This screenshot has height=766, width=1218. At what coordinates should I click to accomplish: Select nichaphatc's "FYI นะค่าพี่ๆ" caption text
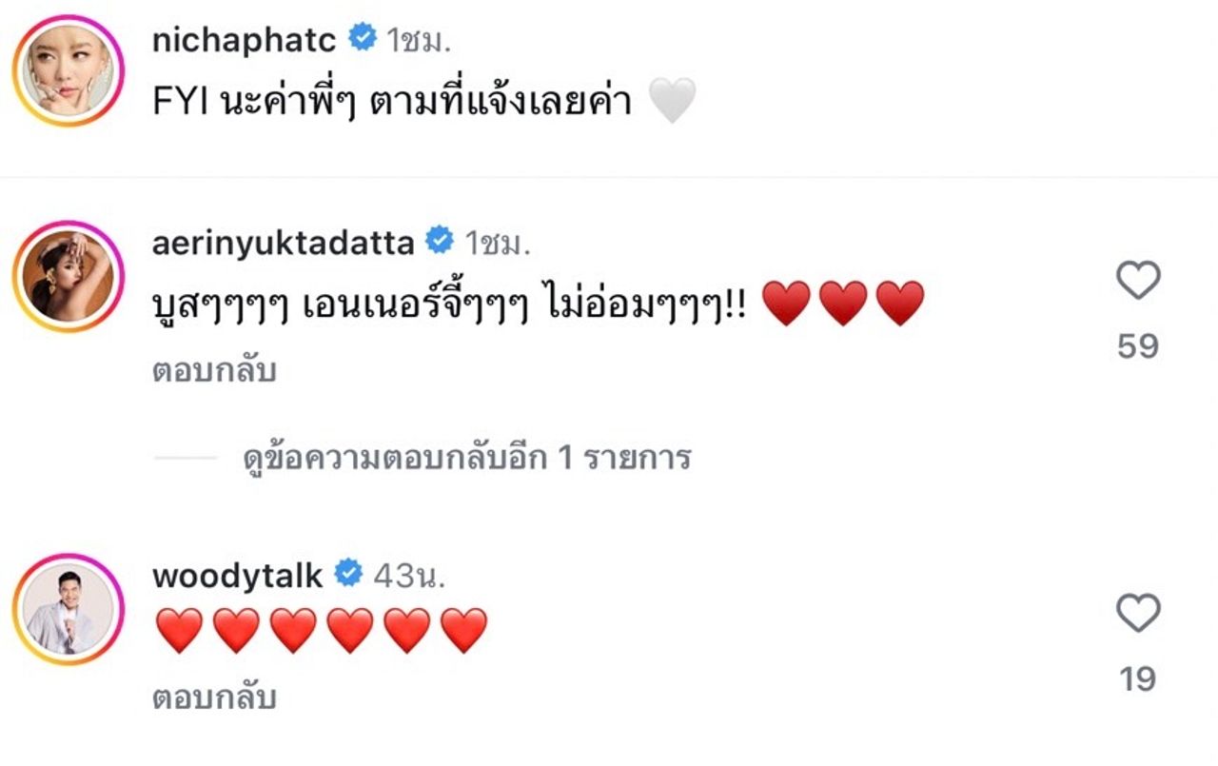[x=392, y=101]
